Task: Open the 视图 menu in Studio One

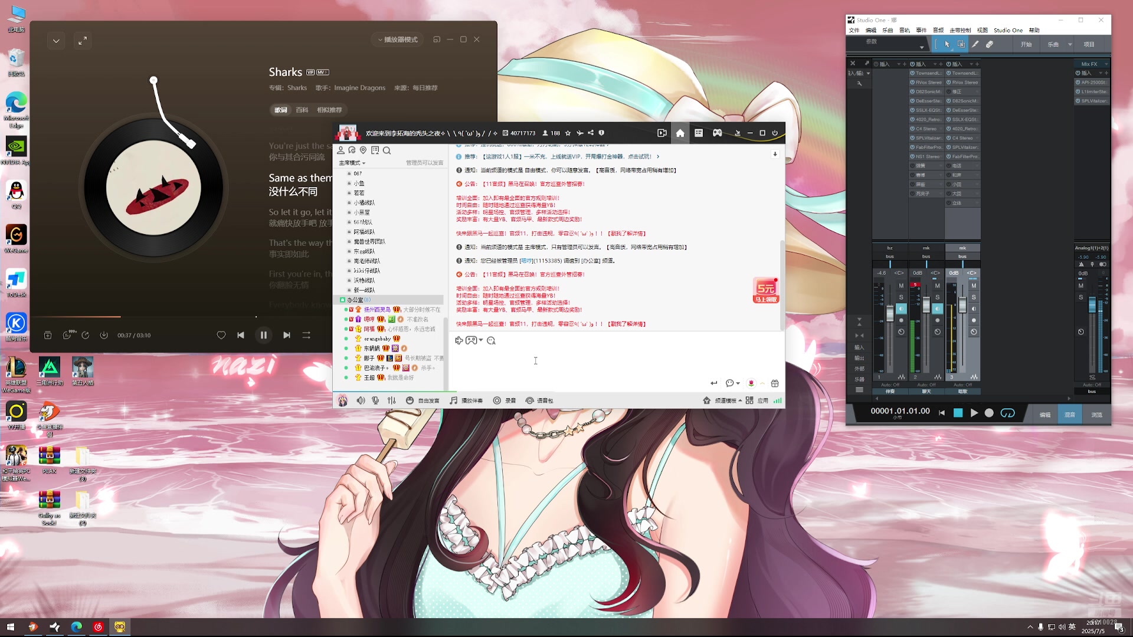Action: (982, 30)
